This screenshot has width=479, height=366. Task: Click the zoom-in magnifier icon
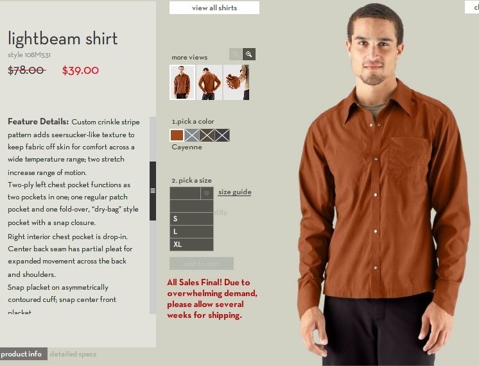(x=249, y=54)
